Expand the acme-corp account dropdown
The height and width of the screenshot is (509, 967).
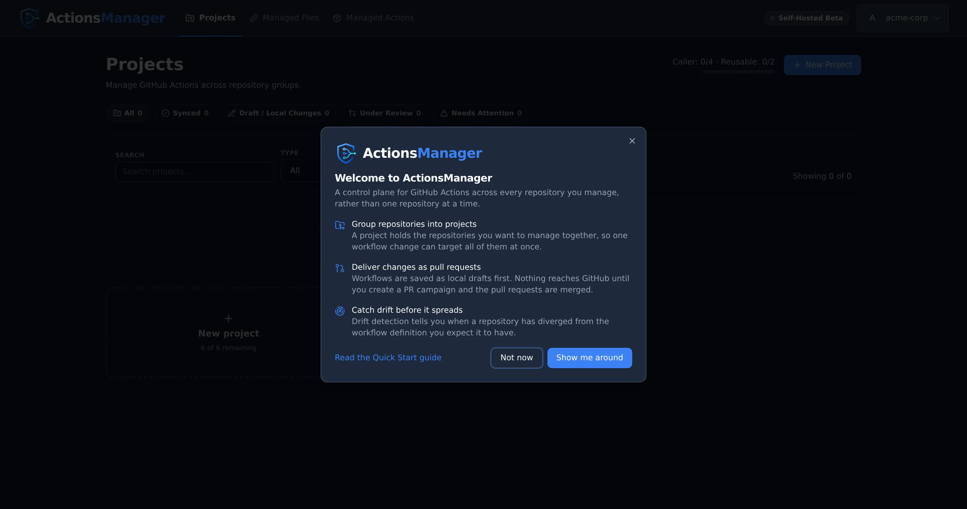click(x=903, y=18)
